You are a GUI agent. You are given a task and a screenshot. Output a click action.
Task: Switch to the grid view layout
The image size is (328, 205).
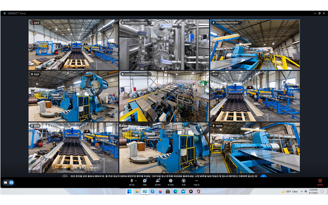[x=11, y=182]
